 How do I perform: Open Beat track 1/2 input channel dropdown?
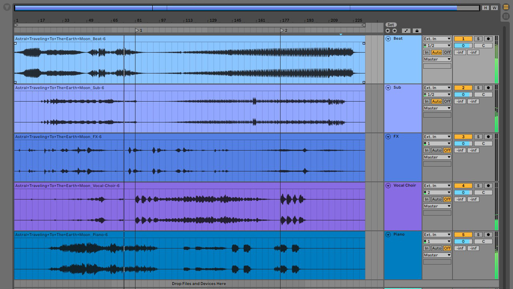[x=437, y=46]
